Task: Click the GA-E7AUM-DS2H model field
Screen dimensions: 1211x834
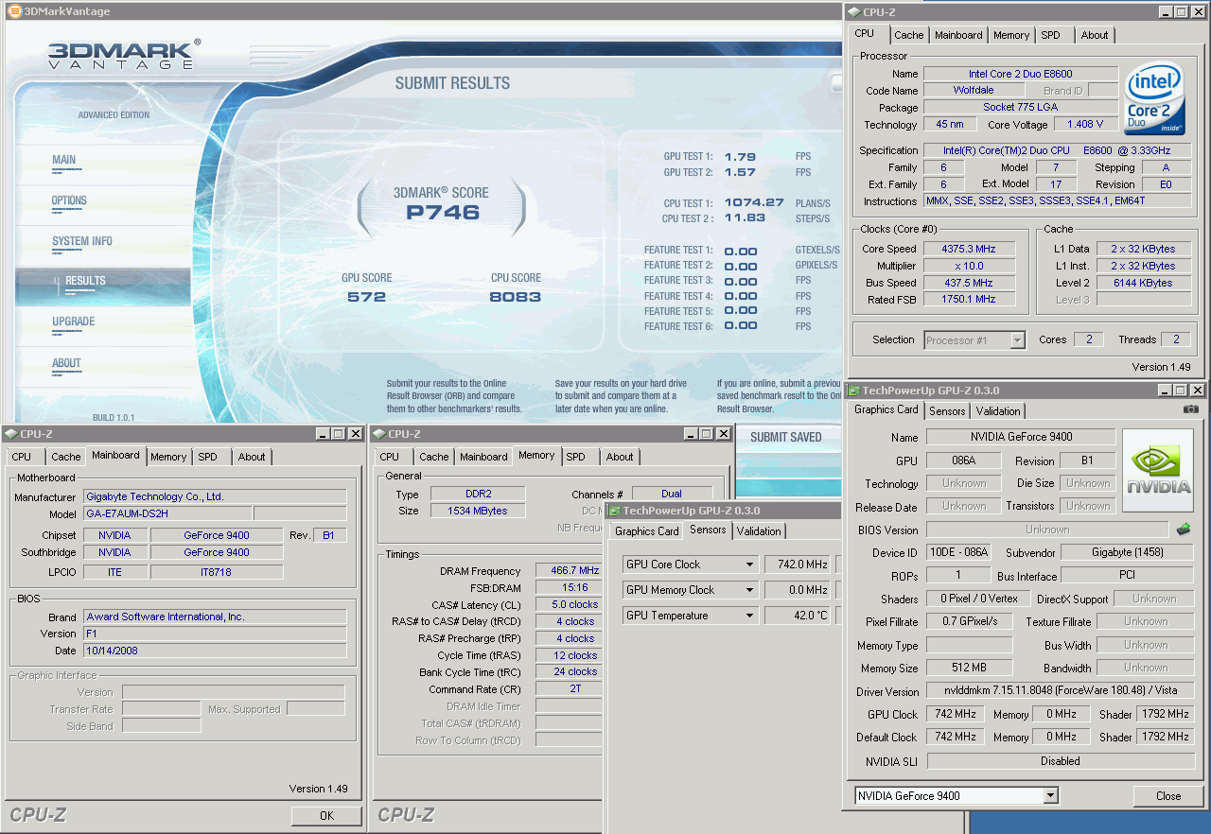Action: [167, 514]
